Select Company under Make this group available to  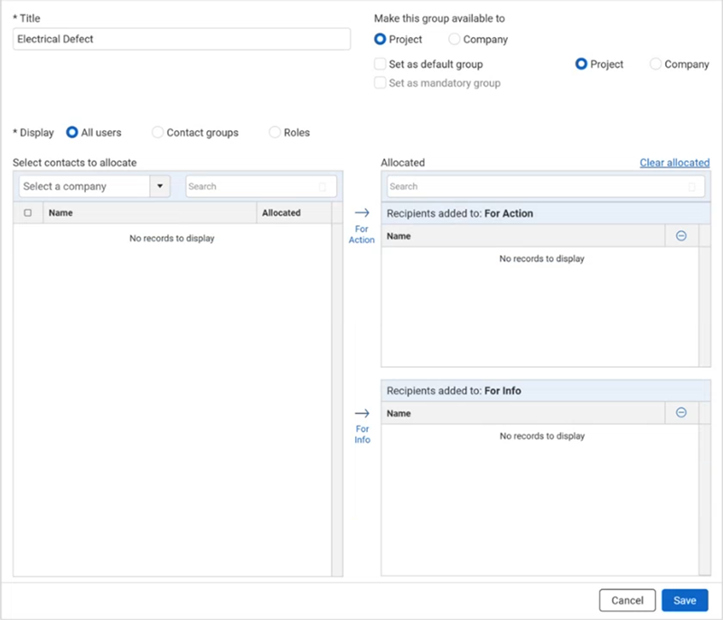(455, 39)
